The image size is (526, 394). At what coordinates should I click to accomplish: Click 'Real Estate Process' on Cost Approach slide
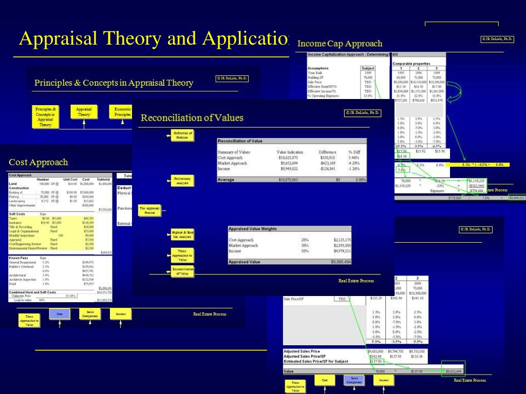(x=210, y=314)
